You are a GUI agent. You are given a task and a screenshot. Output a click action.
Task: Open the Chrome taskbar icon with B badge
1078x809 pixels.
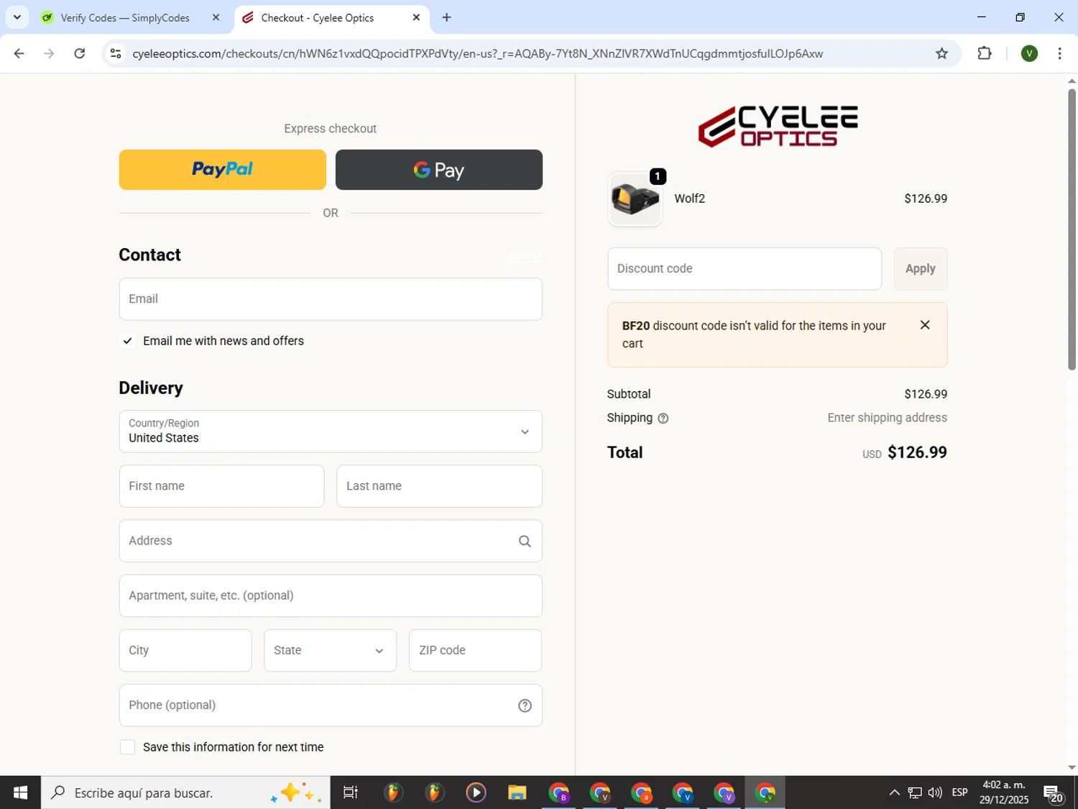559,792
